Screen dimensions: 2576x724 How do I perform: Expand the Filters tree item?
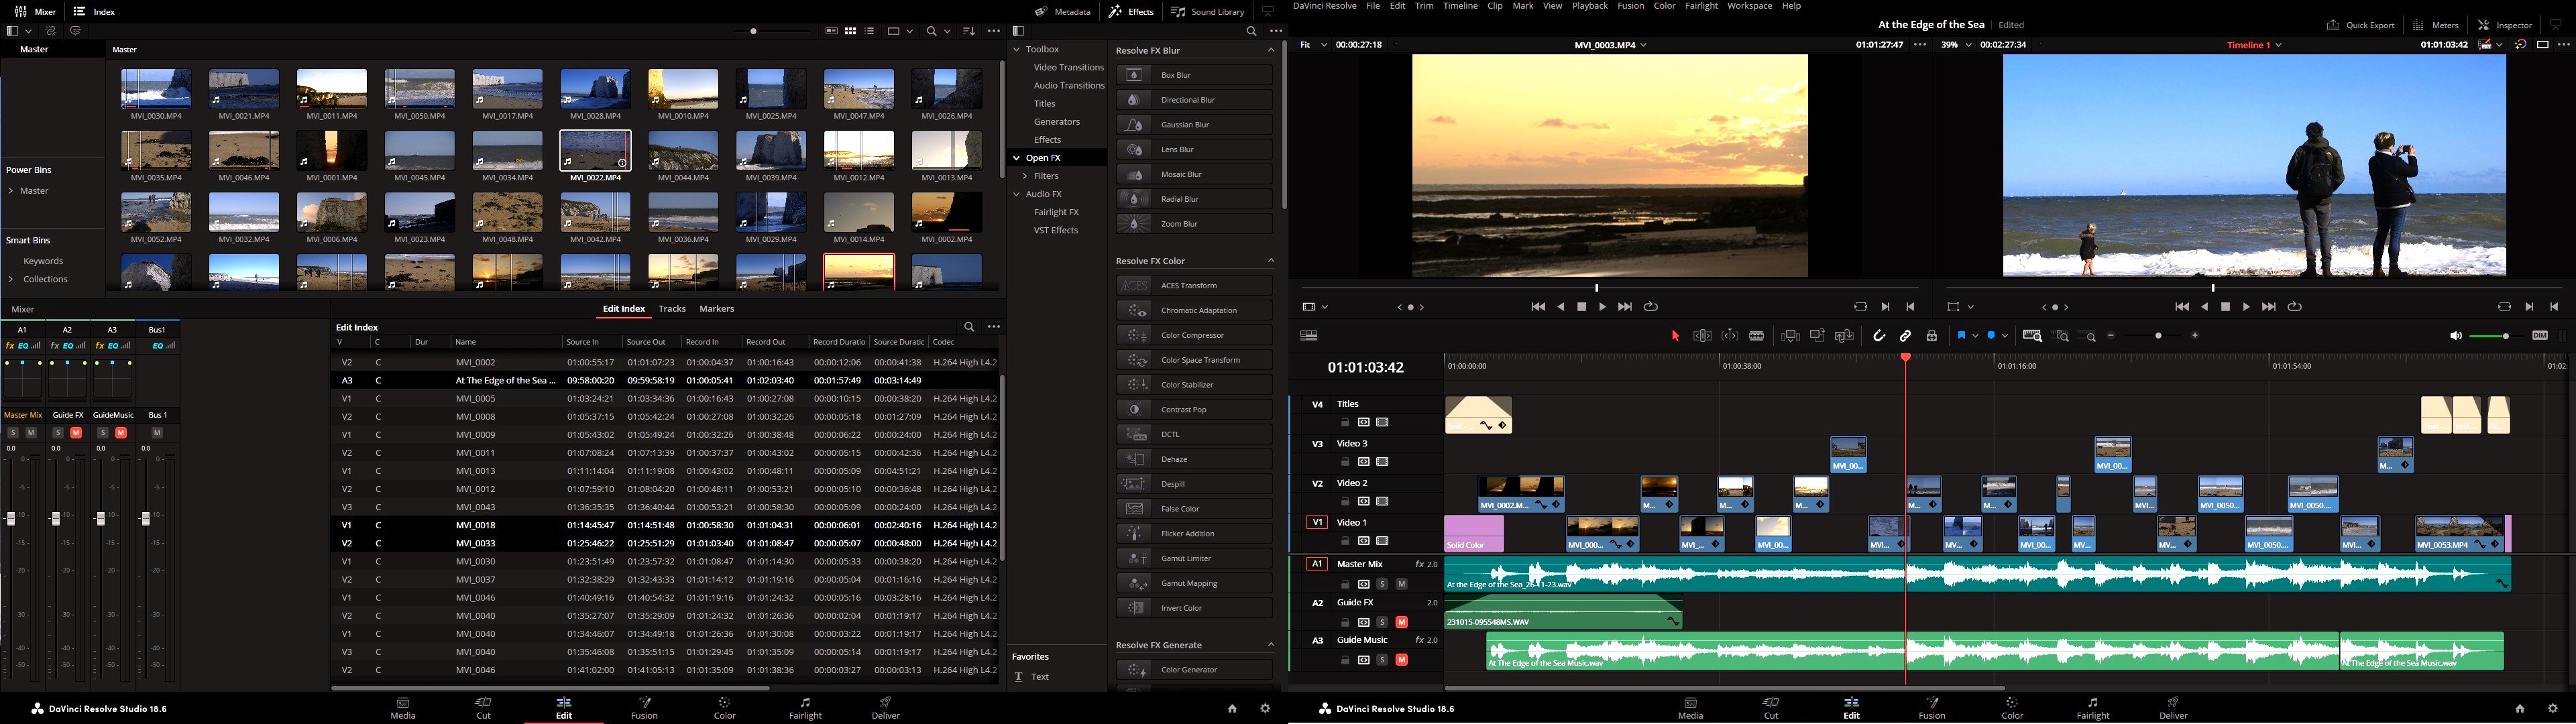click(x=1025, y=176)
